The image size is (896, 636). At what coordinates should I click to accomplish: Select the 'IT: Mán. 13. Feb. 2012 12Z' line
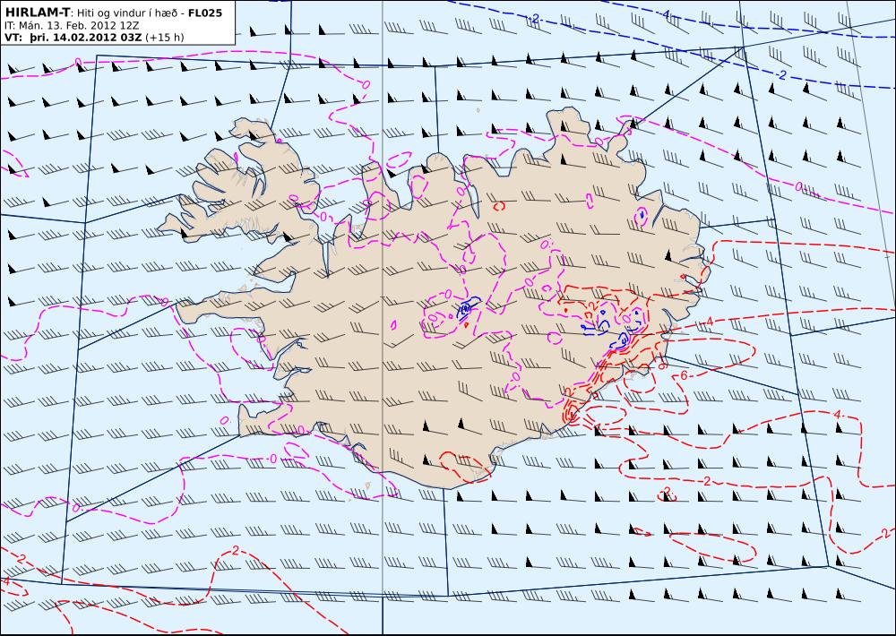pos(72,26)
